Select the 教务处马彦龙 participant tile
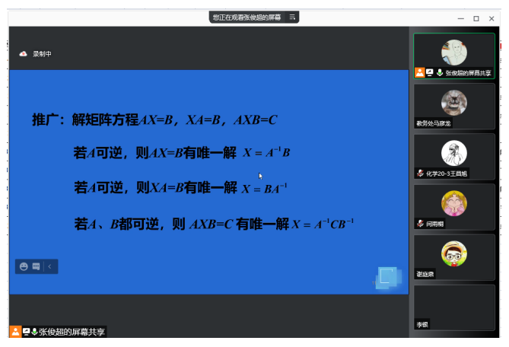The height and width of the screenshot is (347, 509). coord(454,107)
